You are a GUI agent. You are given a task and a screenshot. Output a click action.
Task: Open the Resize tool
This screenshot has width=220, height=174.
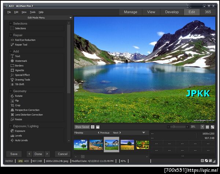tap(16, 119)
